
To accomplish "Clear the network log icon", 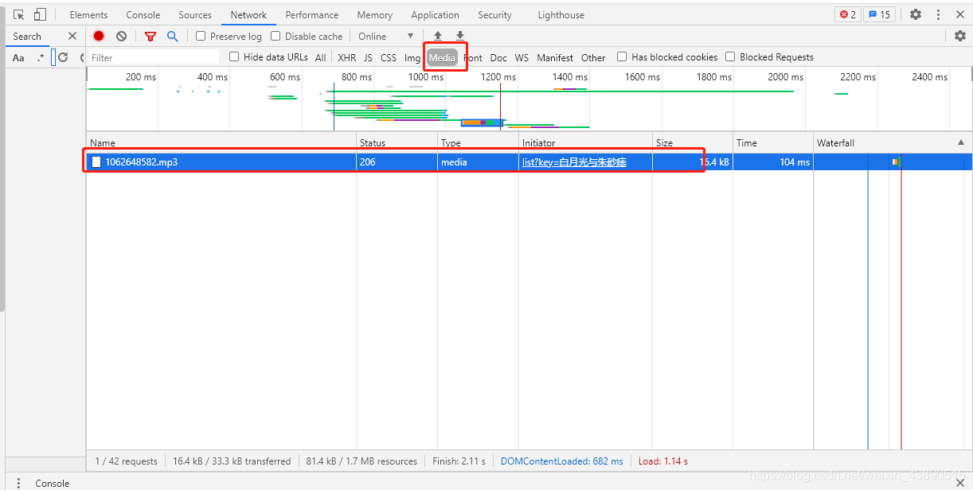I will tap(121, 36).
